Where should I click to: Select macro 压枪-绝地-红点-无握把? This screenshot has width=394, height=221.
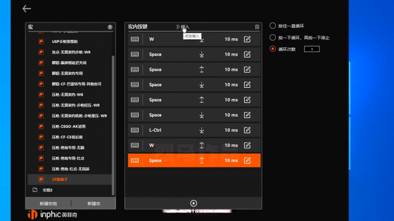(x=70, y=169)
